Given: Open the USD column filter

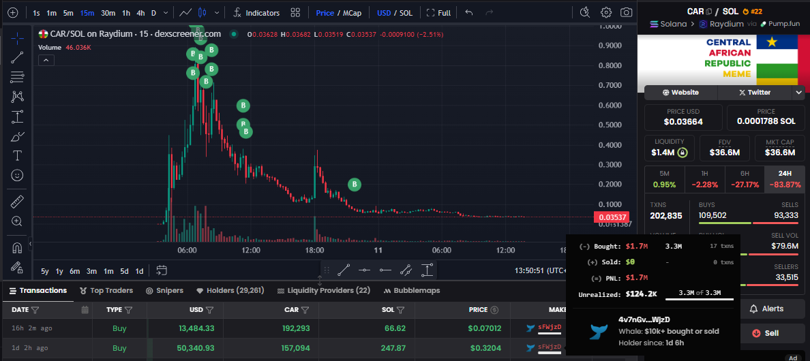Looking at the screenshot, I should point(210,310).
